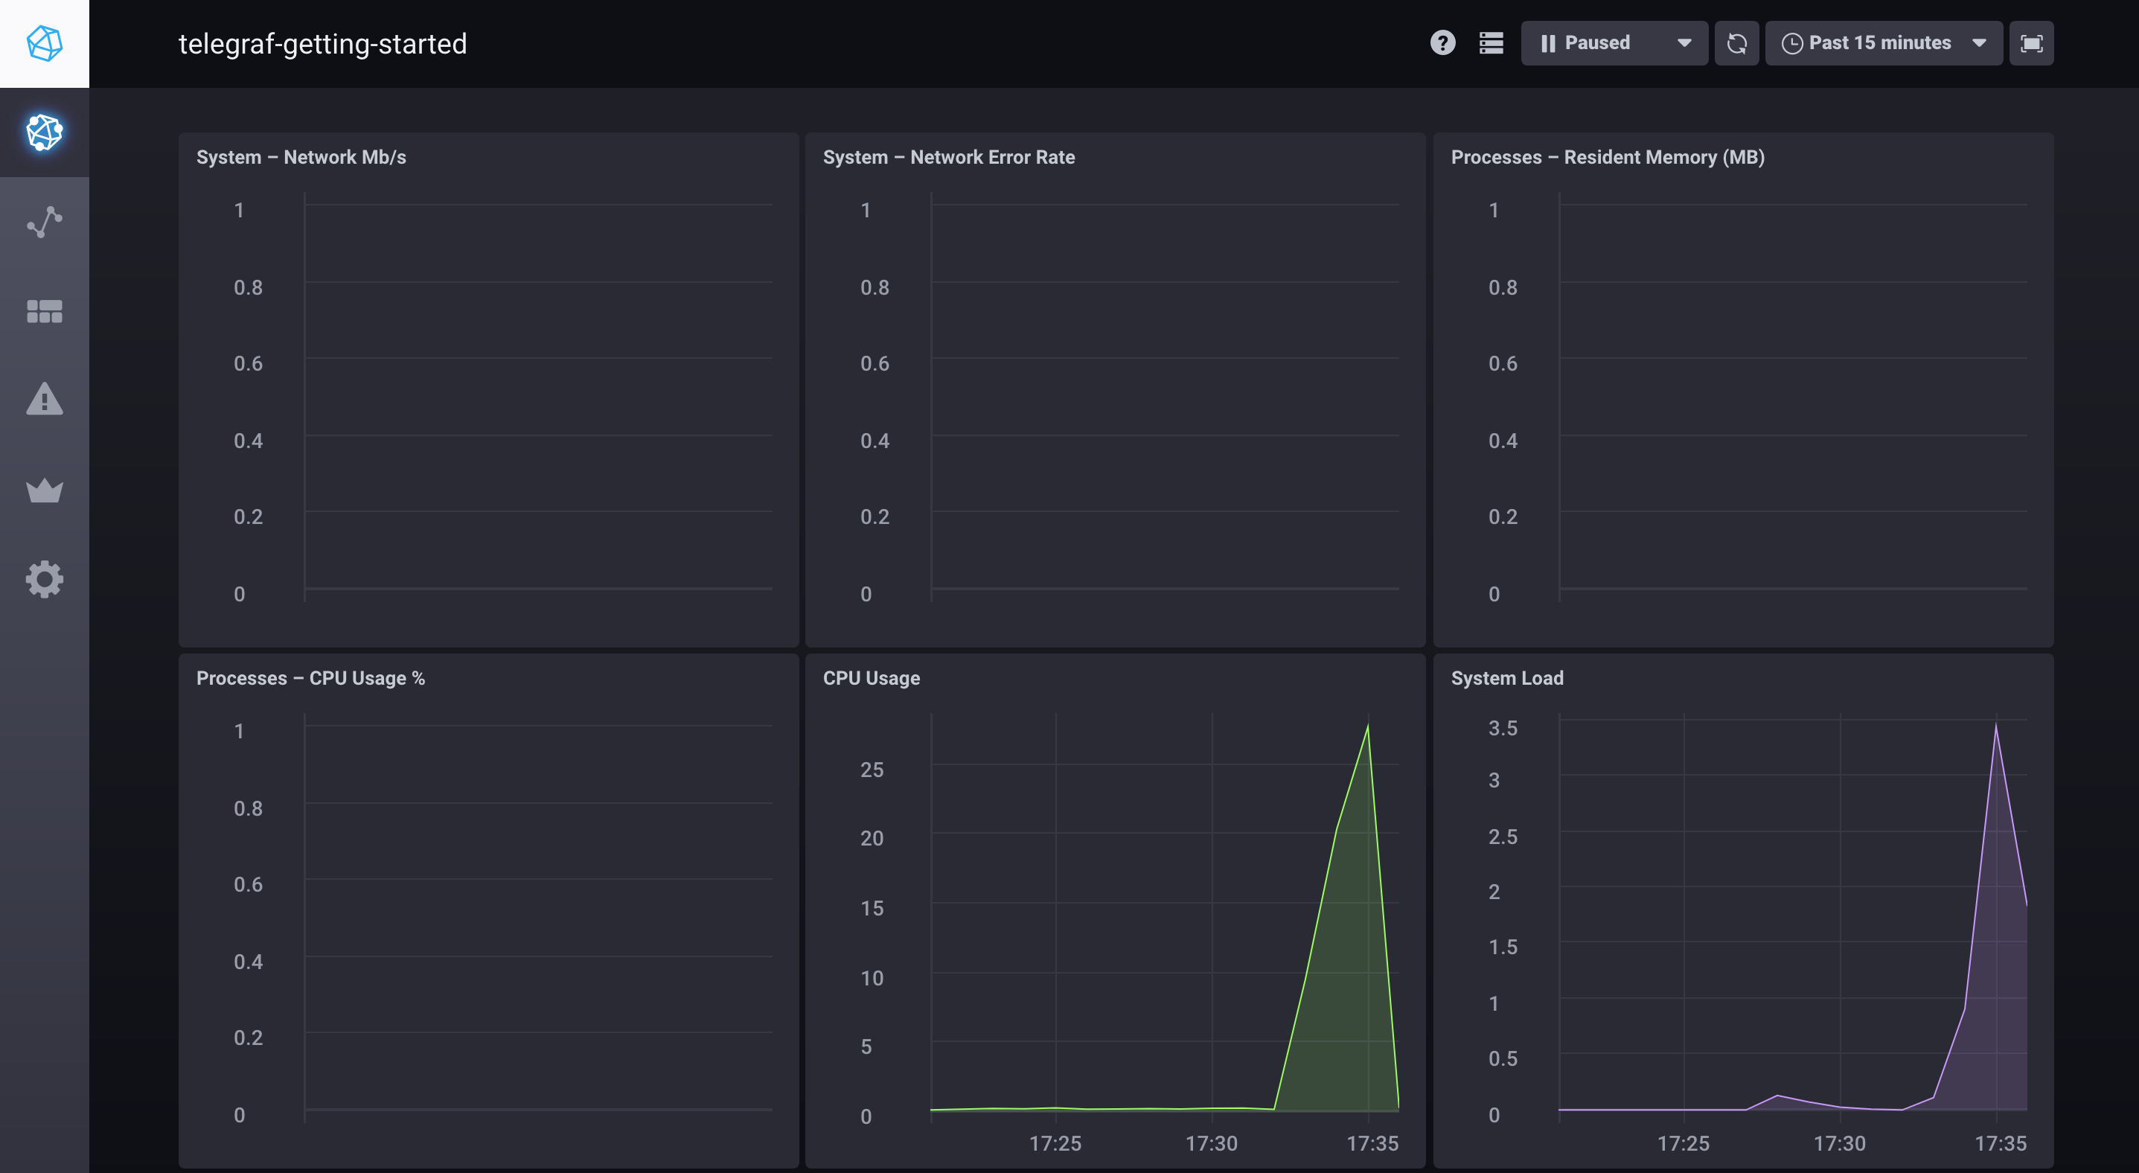The image size is (2139, 1173).
Task: Open the Host List sidebar icon
Action: [44, 132]
